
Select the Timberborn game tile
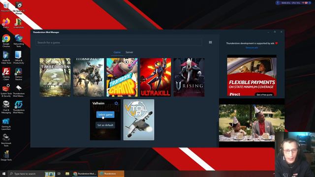(x=55, y=78)
